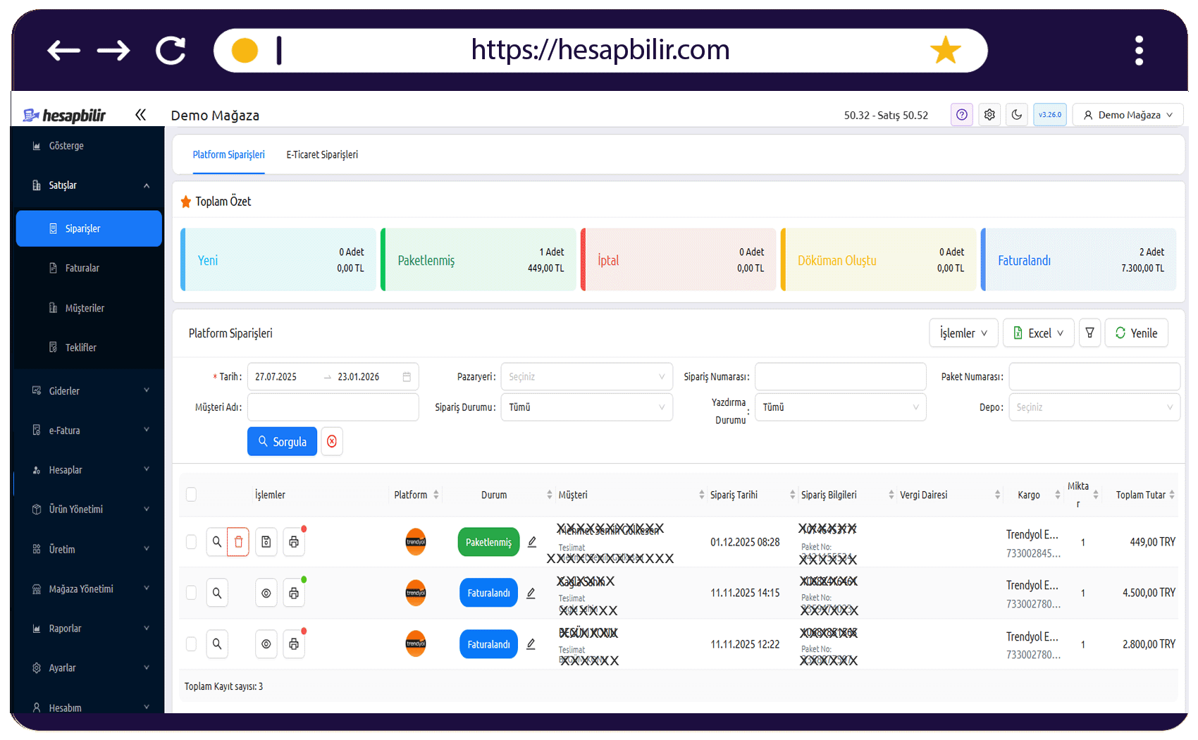Toggle dark mode with the moon icon
1198x740 pixels.
[1017, 115]
